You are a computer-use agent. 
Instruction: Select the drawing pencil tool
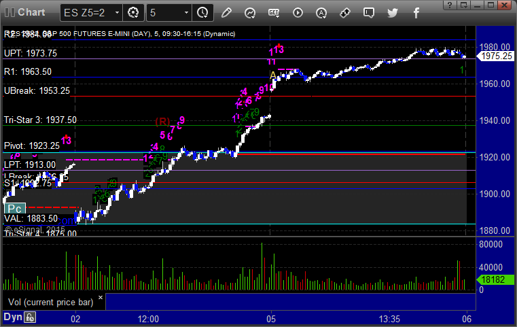(x=226, y=13)
